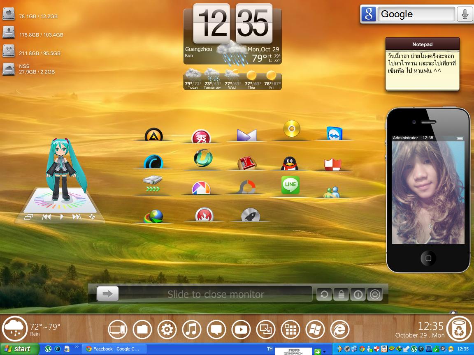This screenshot has width=474, height=355.
Task: Open the music note dock icon
Action: 192,329
